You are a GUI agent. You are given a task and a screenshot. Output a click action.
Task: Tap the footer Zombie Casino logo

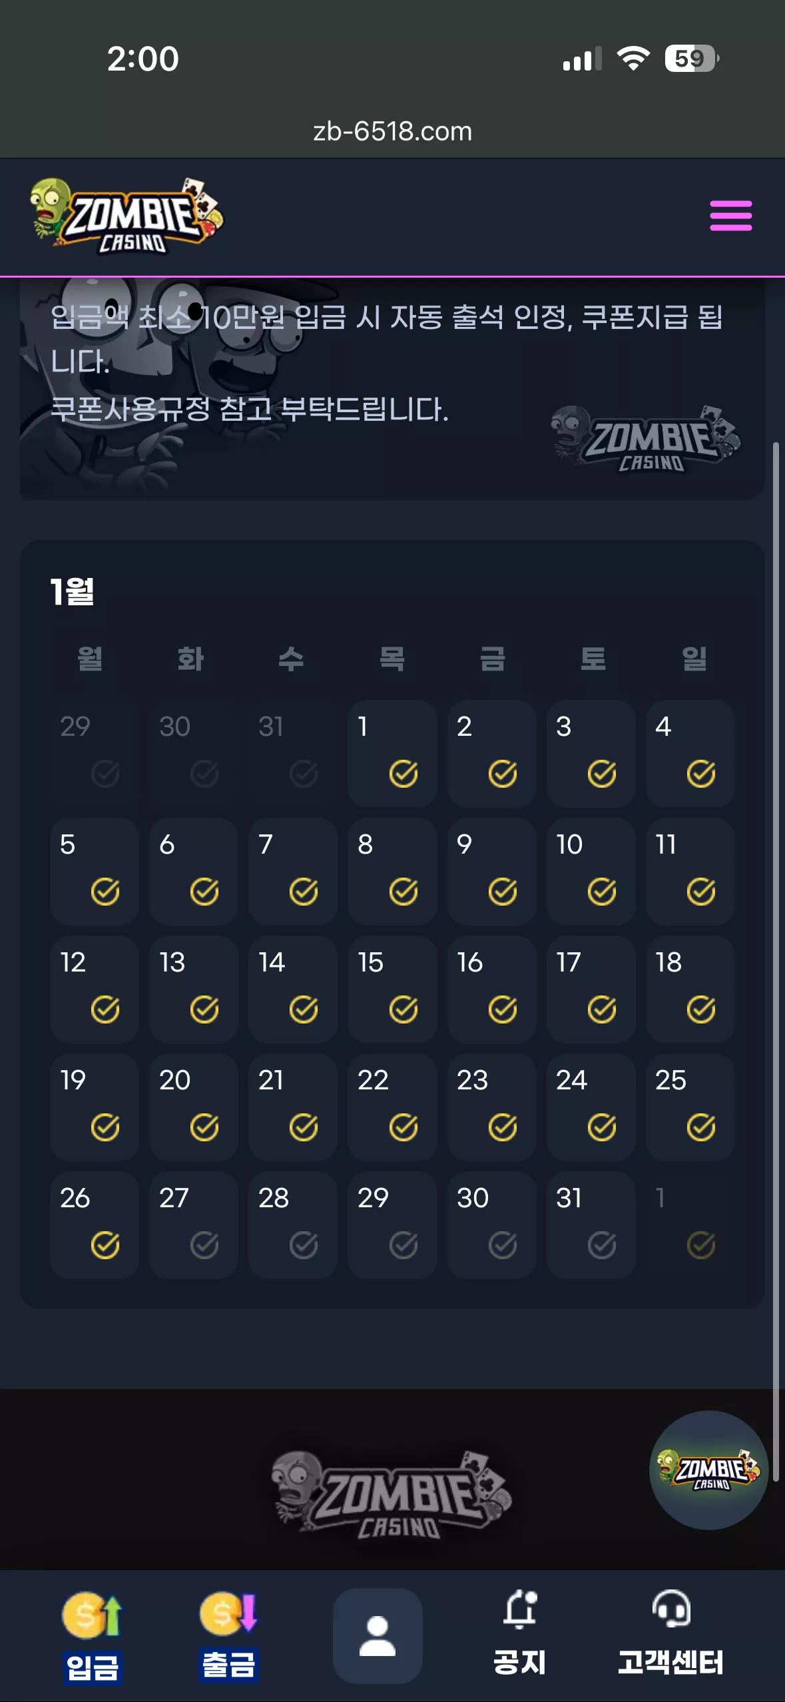pos(392,1495)
